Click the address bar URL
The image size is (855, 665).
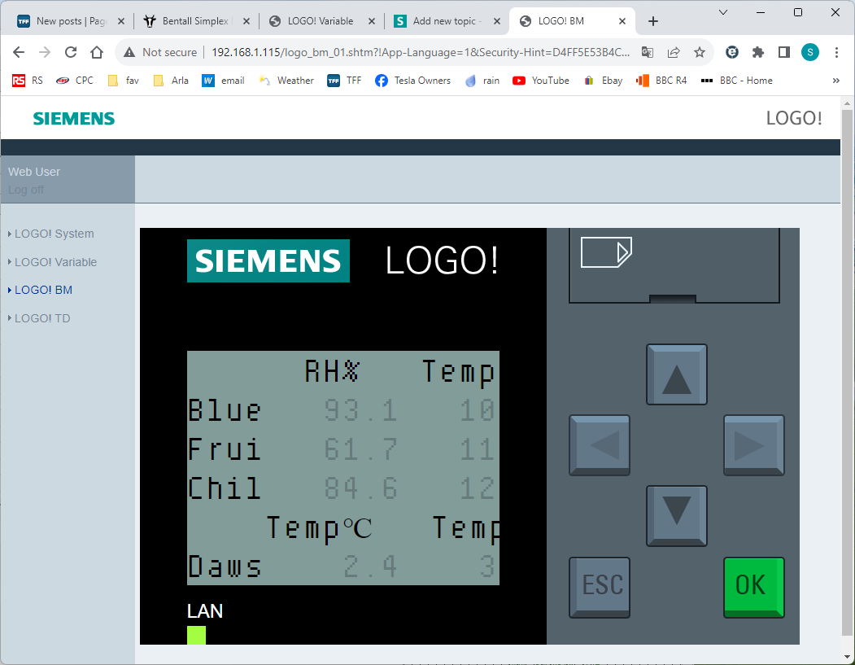[420, 52]
